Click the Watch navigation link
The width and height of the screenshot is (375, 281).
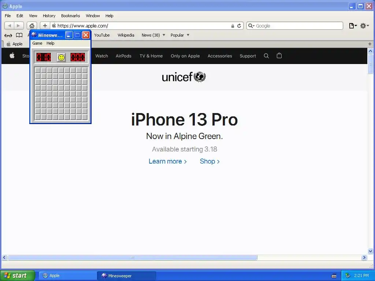click(x=102, y=56)
